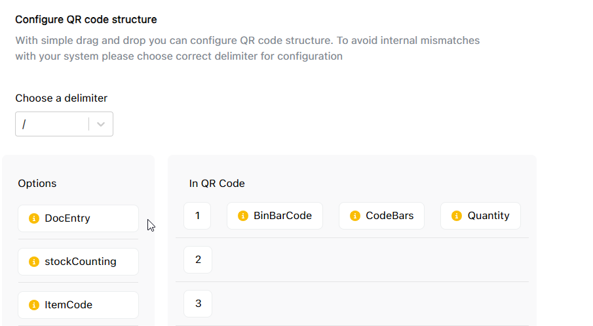This screenshot has height=326, width=593.
Task: Click the "In QR Code" panel heading
Action: click(217, 184)
